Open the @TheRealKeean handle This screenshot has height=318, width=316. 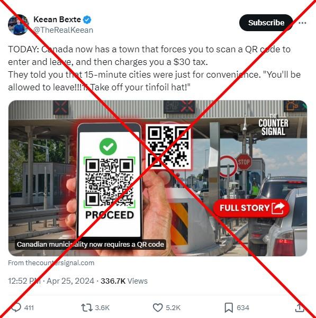pyautogui.click(x=63, y=30)
